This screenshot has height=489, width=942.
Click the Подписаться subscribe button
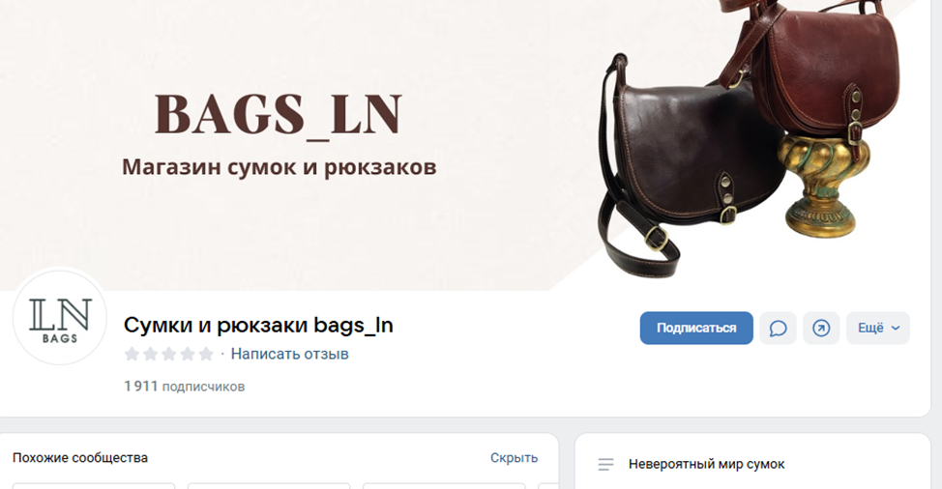[695, 329]
